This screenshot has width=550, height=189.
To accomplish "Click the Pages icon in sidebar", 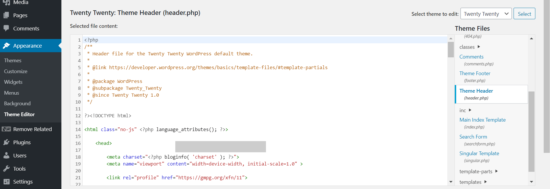I will [x=6, y=15].
